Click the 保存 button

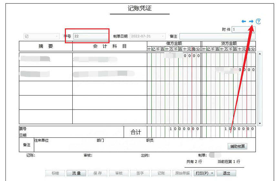[98, 173]
